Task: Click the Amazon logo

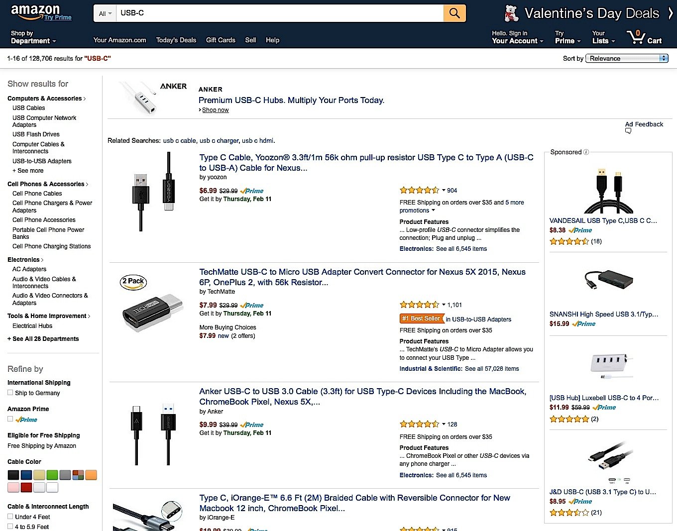Action: (x=35, y=11)
